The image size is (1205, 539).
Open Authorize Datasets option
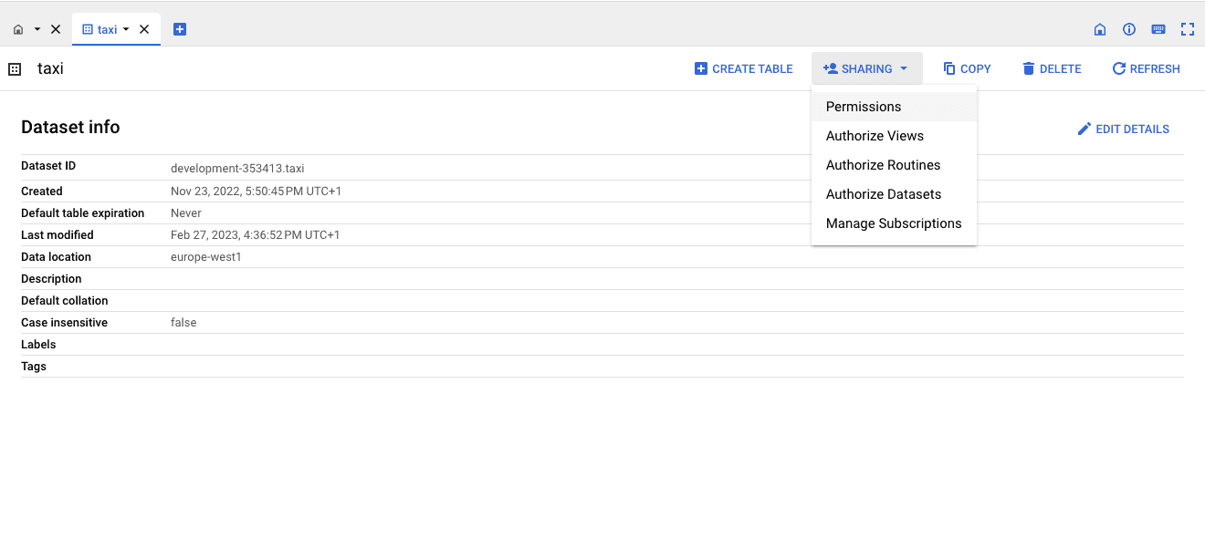(883, 194)
